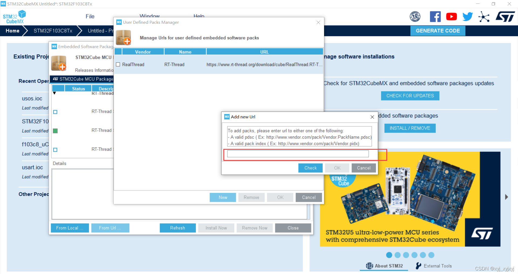Go to Home breadcrumb
The image size is (518, 274).
pyautogui.click(x=12, y=31)
